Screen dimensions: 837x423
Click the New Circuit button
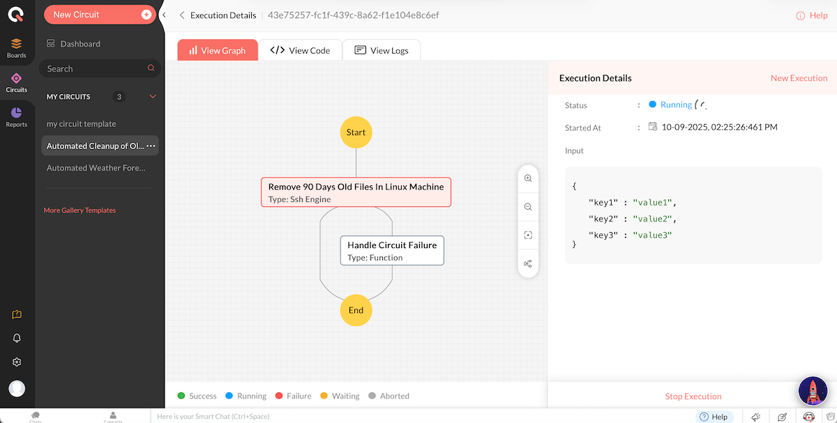pyautogui.click(x=100, y=15)
